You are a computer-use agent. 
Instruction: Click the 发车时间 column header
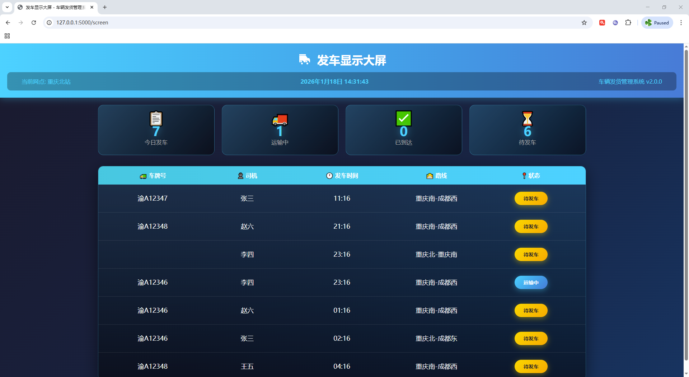[x=342, y=176]
